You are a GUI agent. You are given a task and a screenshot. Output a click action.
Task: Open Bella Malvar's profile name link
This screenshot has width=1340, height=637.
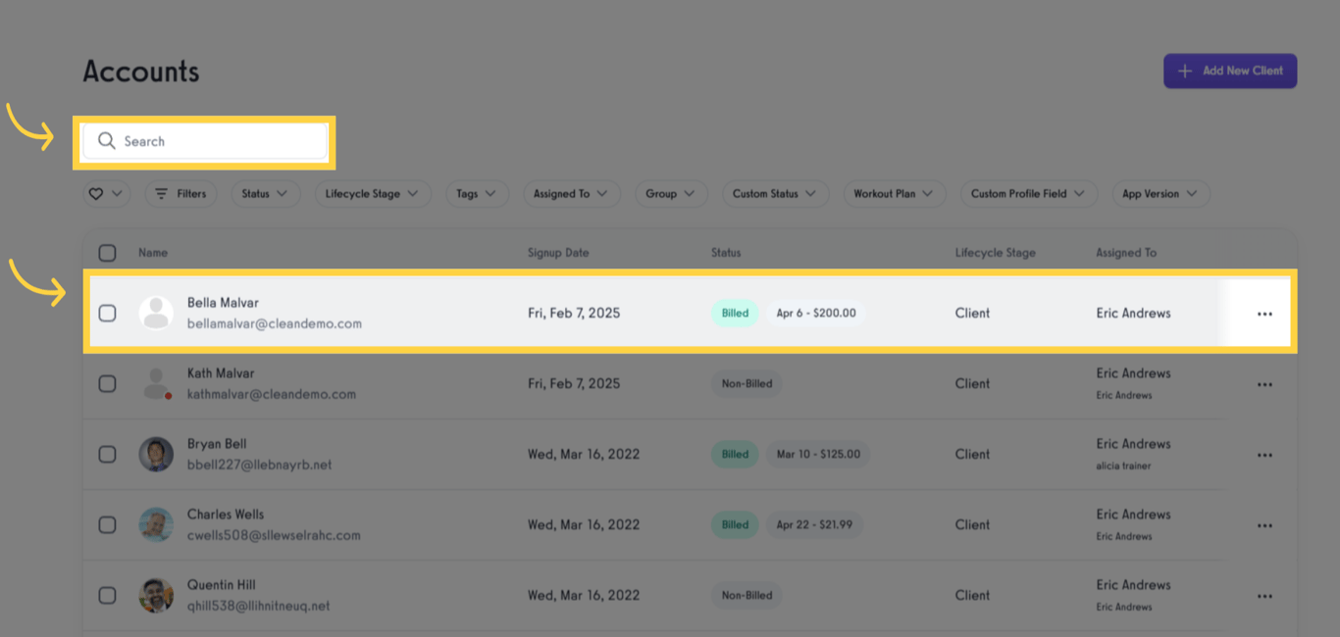[224, 302]
